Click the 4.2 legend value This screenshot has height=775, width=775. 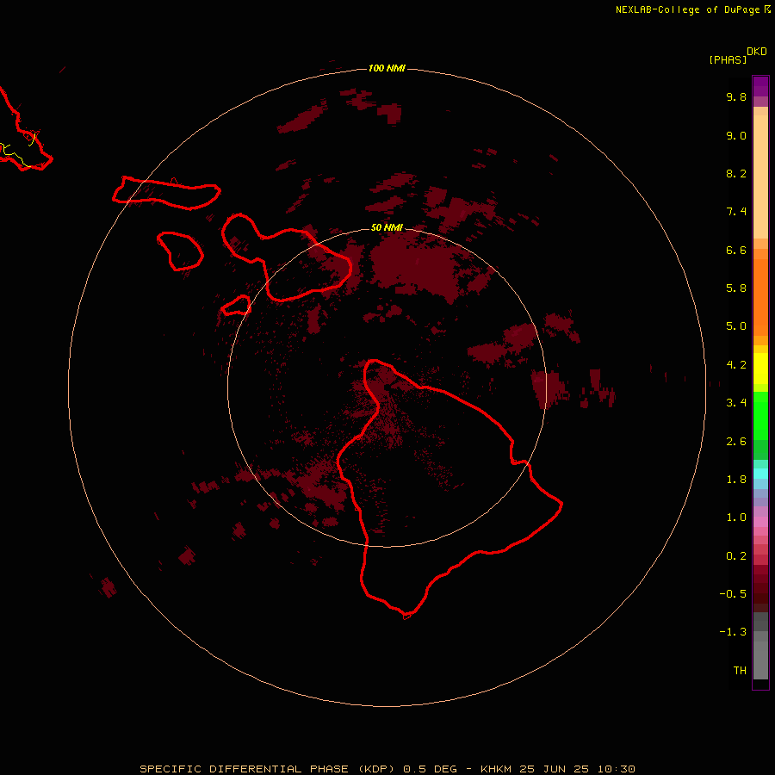[x=736, y=365]
